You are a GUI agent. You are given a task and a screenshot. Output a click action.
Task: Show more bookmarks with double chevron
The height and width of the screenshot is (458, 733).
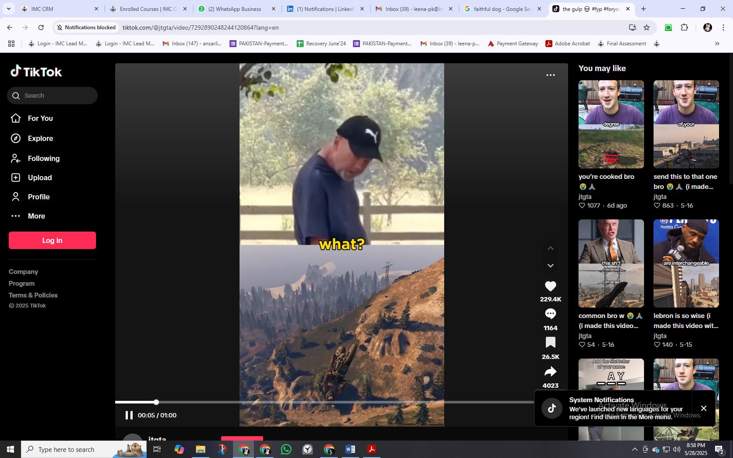click(x=717, y=44)
